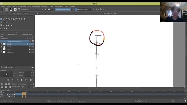
Task: Toggle eraser mode in the toolbar
Action: point(46,10)
